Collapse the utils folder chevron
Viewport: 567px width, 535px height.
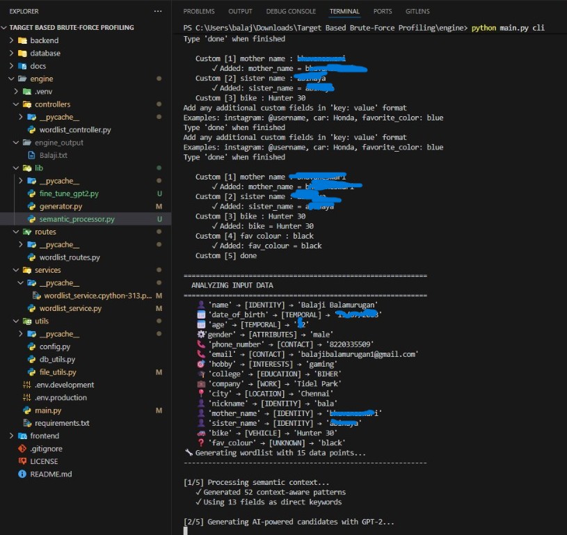(16, 321)
